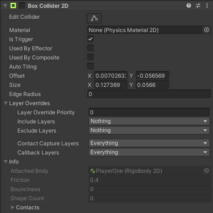The image size is (213, 213).
Task: Enable the Used By Composite checkbox
Action: [x=91, y=57]
